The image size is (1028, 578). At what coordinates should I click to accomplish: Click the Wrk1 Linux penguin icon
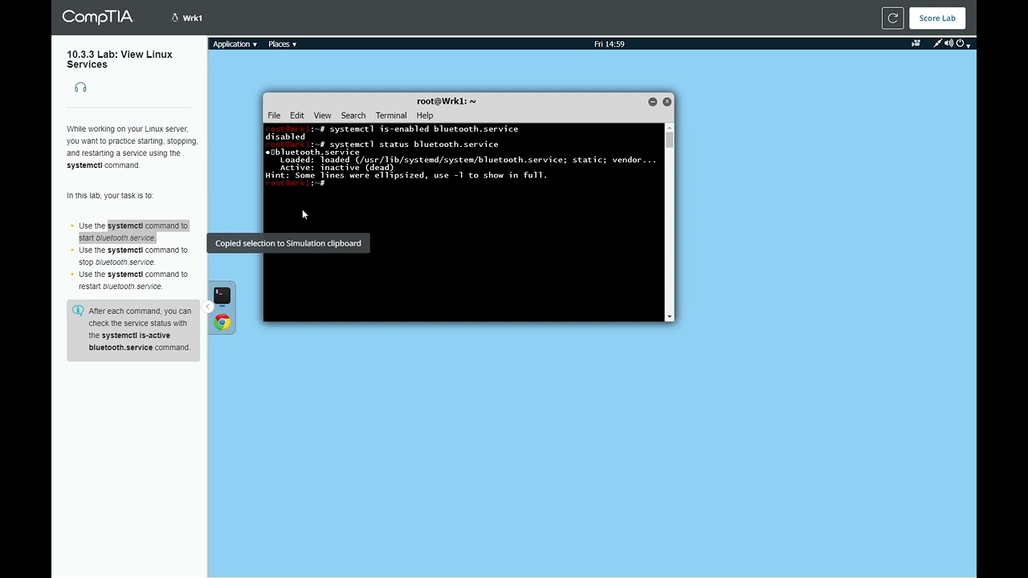pyautogui.click(x=175, y=18)
